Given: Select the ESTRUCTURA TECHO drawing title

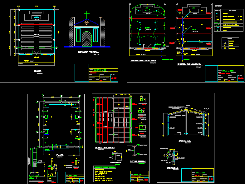Looking at the screenshot, I should pyautogui.click(x=105, y=147).
